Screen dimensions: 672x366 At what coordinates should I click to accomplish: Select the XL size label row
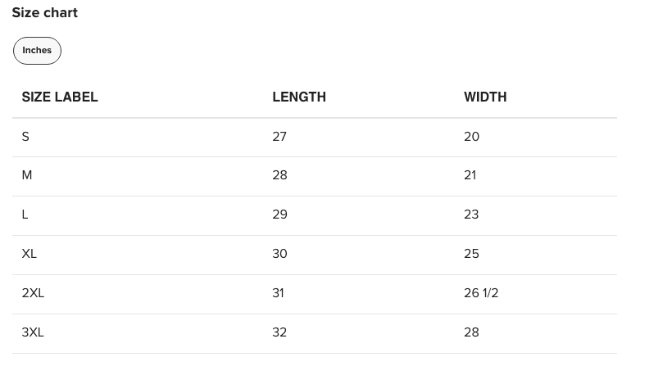[x=30, y=254]
